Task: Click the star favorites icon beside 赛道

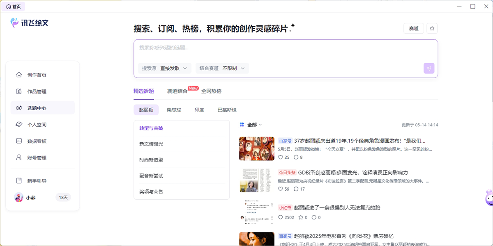Action: 432,28
